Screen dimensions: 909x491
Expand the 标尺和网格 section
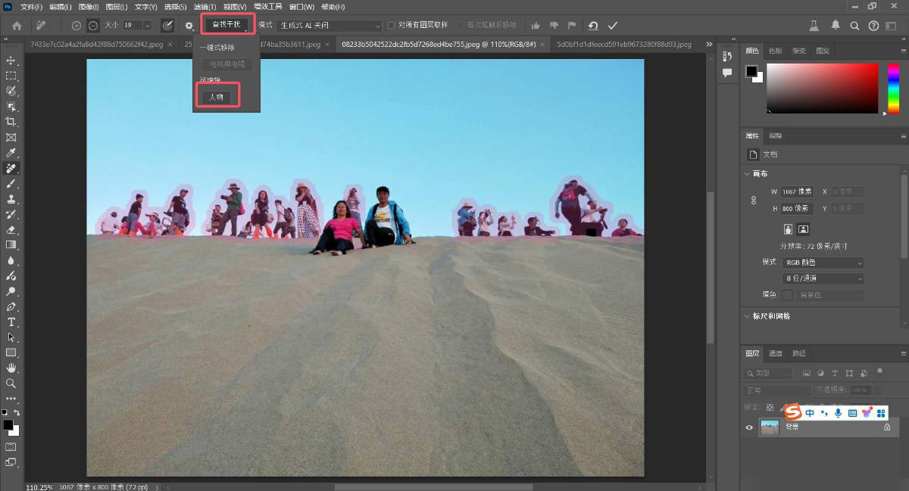tap(746, 316)
